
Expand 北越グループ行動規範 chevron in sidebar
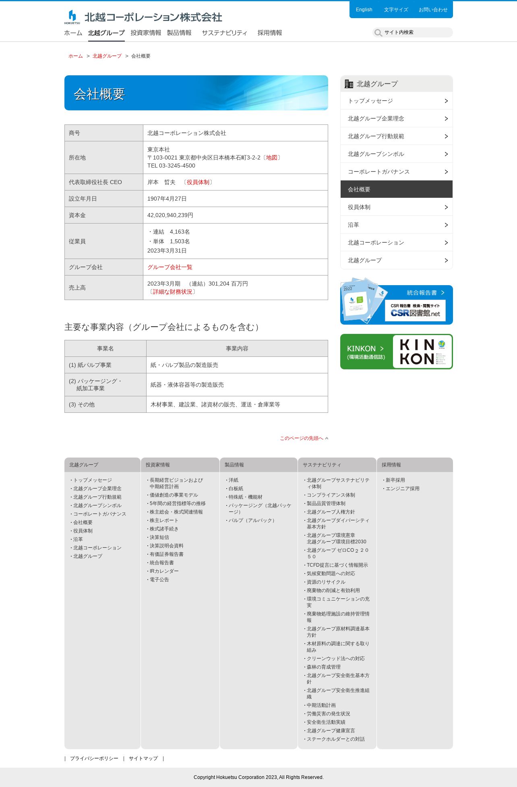pyautogui.click(x=446, y=136)
